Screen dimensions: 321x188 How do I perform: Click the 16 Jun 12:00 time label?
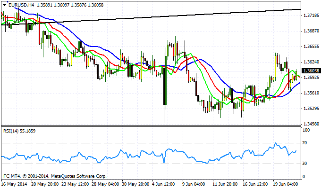point(255,184)
